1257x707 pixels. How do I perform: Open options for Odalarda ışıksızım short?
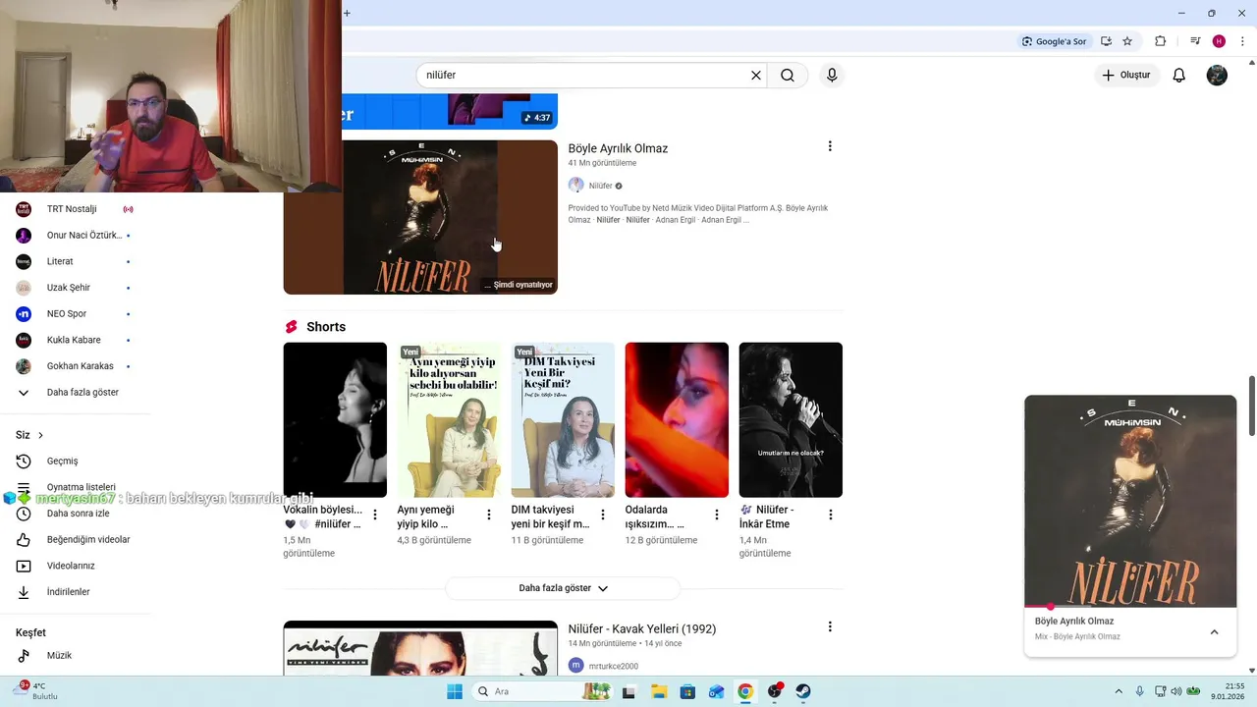tap(717, 515)
